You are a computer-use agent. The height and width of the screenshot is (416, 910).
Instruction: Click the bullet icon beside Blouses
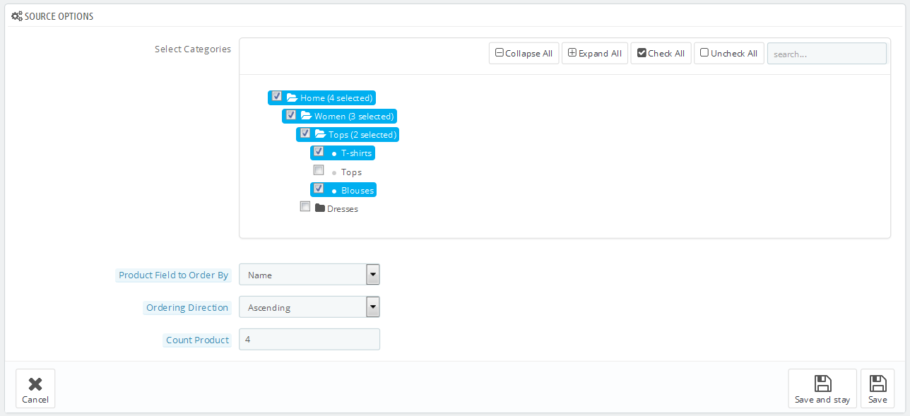click(334, 190)
